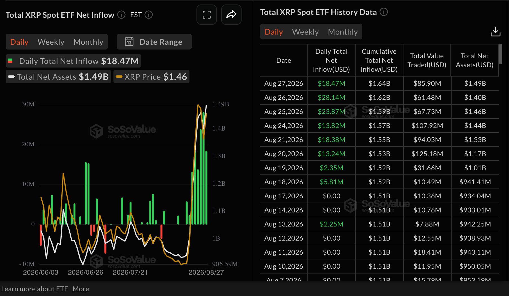Click the Aug 14,2026 date cell
The height and width of the screenshot is (296, 509).
tap(284, 210)
